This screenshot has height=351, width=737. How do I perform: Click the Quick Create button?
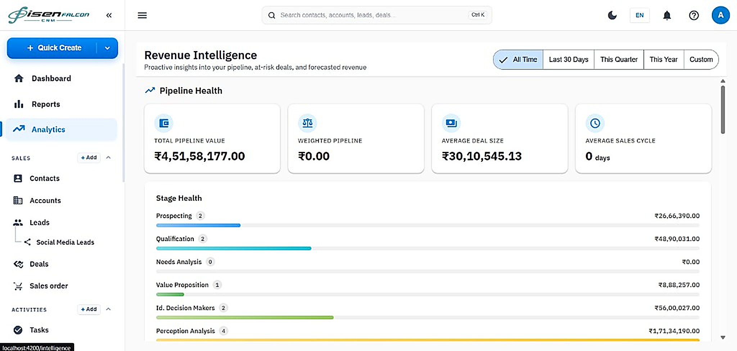54,48
